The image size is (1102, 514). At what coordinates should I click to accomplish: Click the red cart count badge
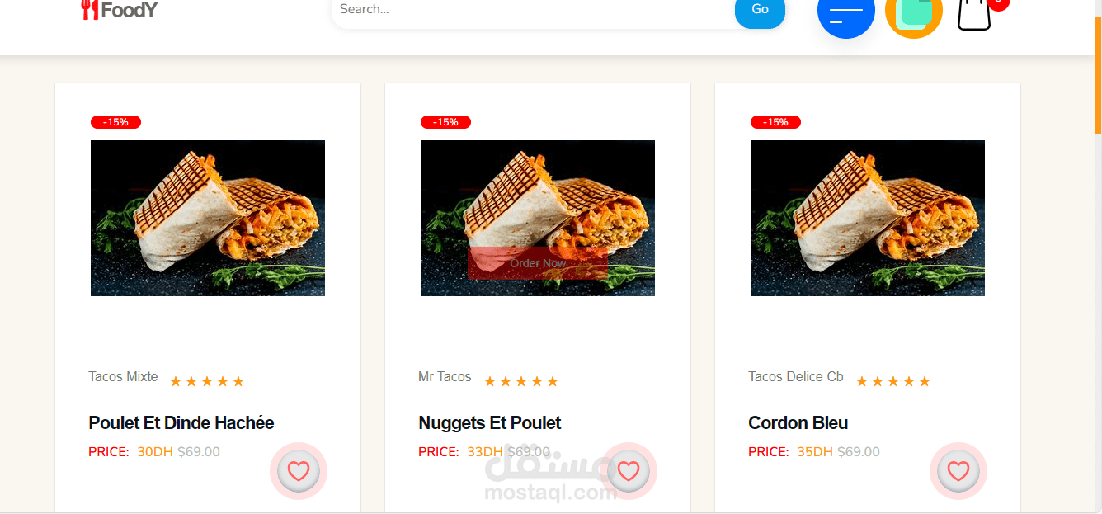pyautogui.click(x=998, y=3)
